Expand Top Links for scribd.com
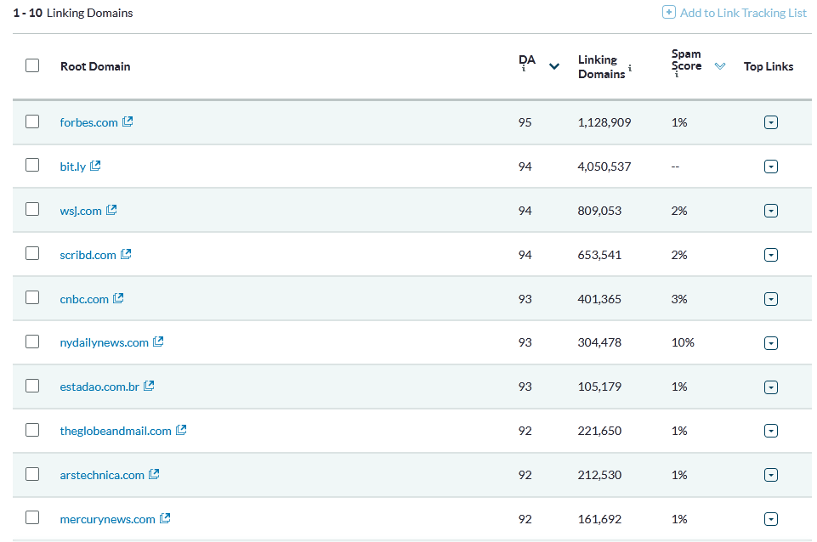The width and height of the screenshot is (817, 542). click(771, 255)
